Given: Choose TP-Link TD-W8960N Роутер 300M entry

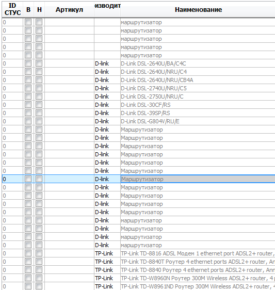Looking at the screenshot, I should [198, 278].
